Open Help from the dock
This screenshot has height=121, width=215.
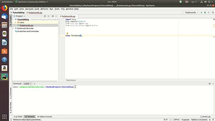coord(4,59)
